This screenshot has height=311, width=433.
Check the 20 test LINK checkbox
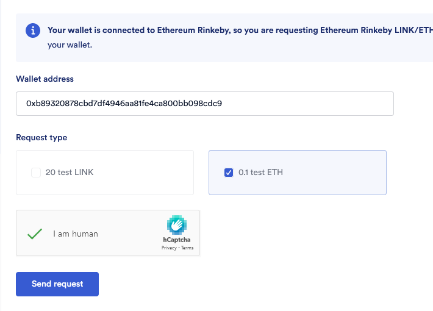pyautogui.click(x=36, y=173)
